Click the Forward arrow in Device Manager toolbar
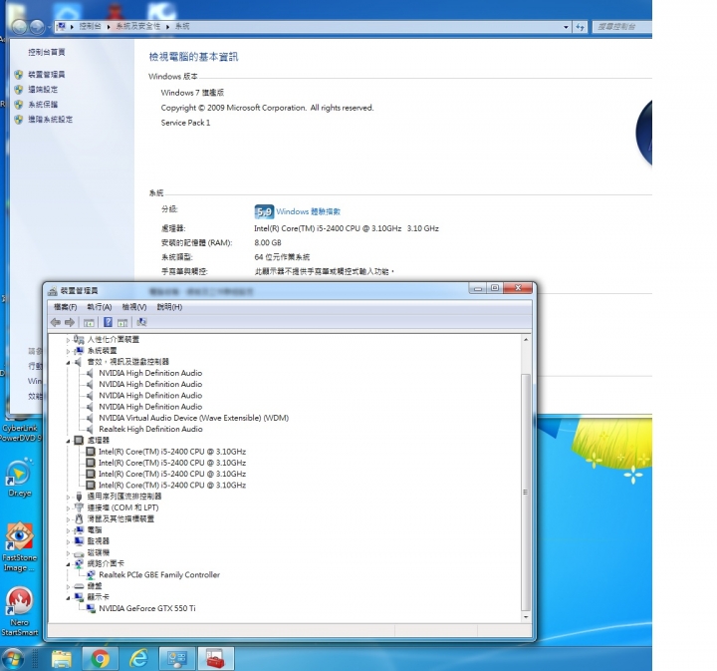 coord(70,322)
